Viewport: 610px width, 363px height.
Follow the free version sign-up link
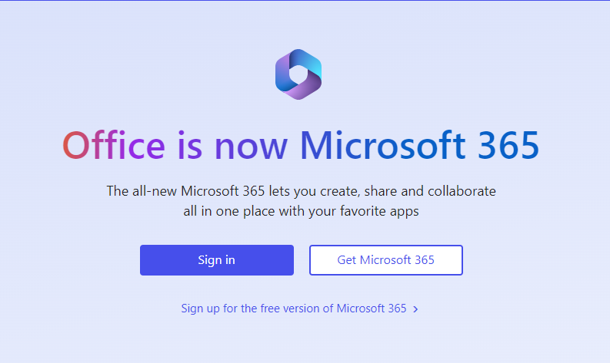pyautogui.click(x=293, y=309)
